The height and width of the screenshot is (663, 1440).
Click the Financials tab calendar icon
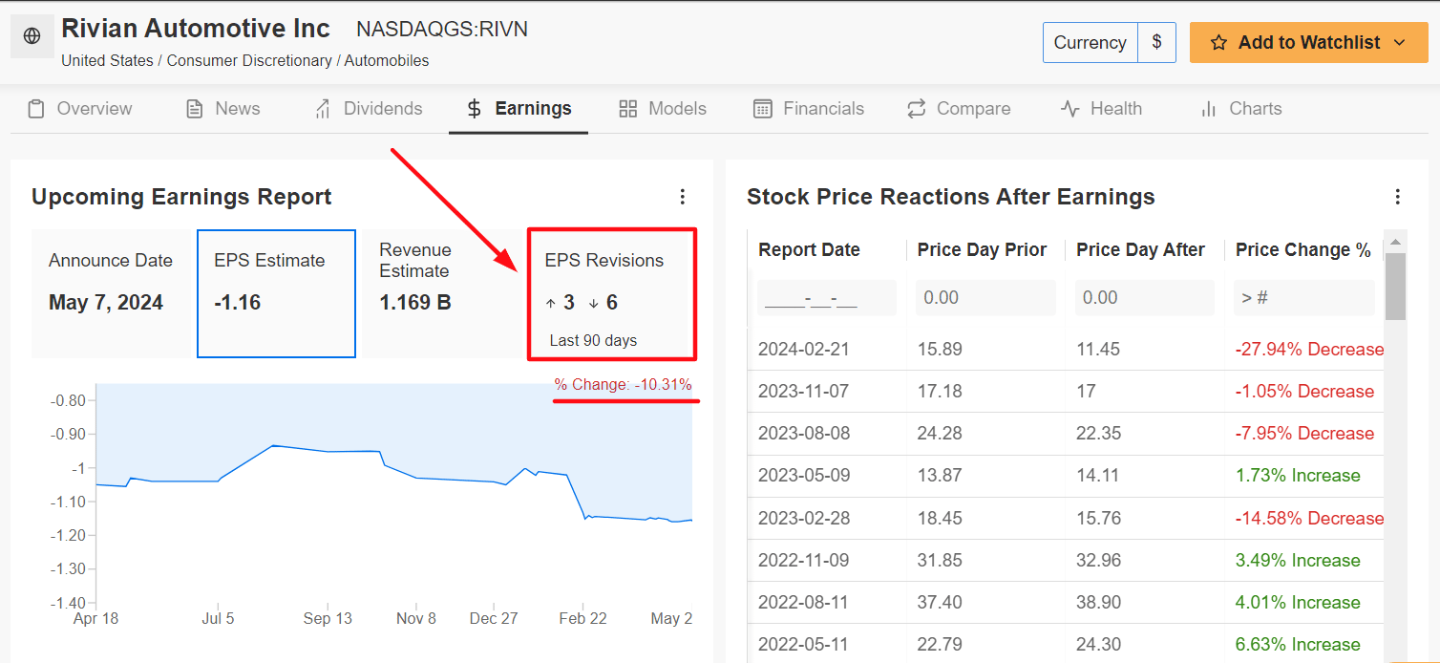coord(762,109)
